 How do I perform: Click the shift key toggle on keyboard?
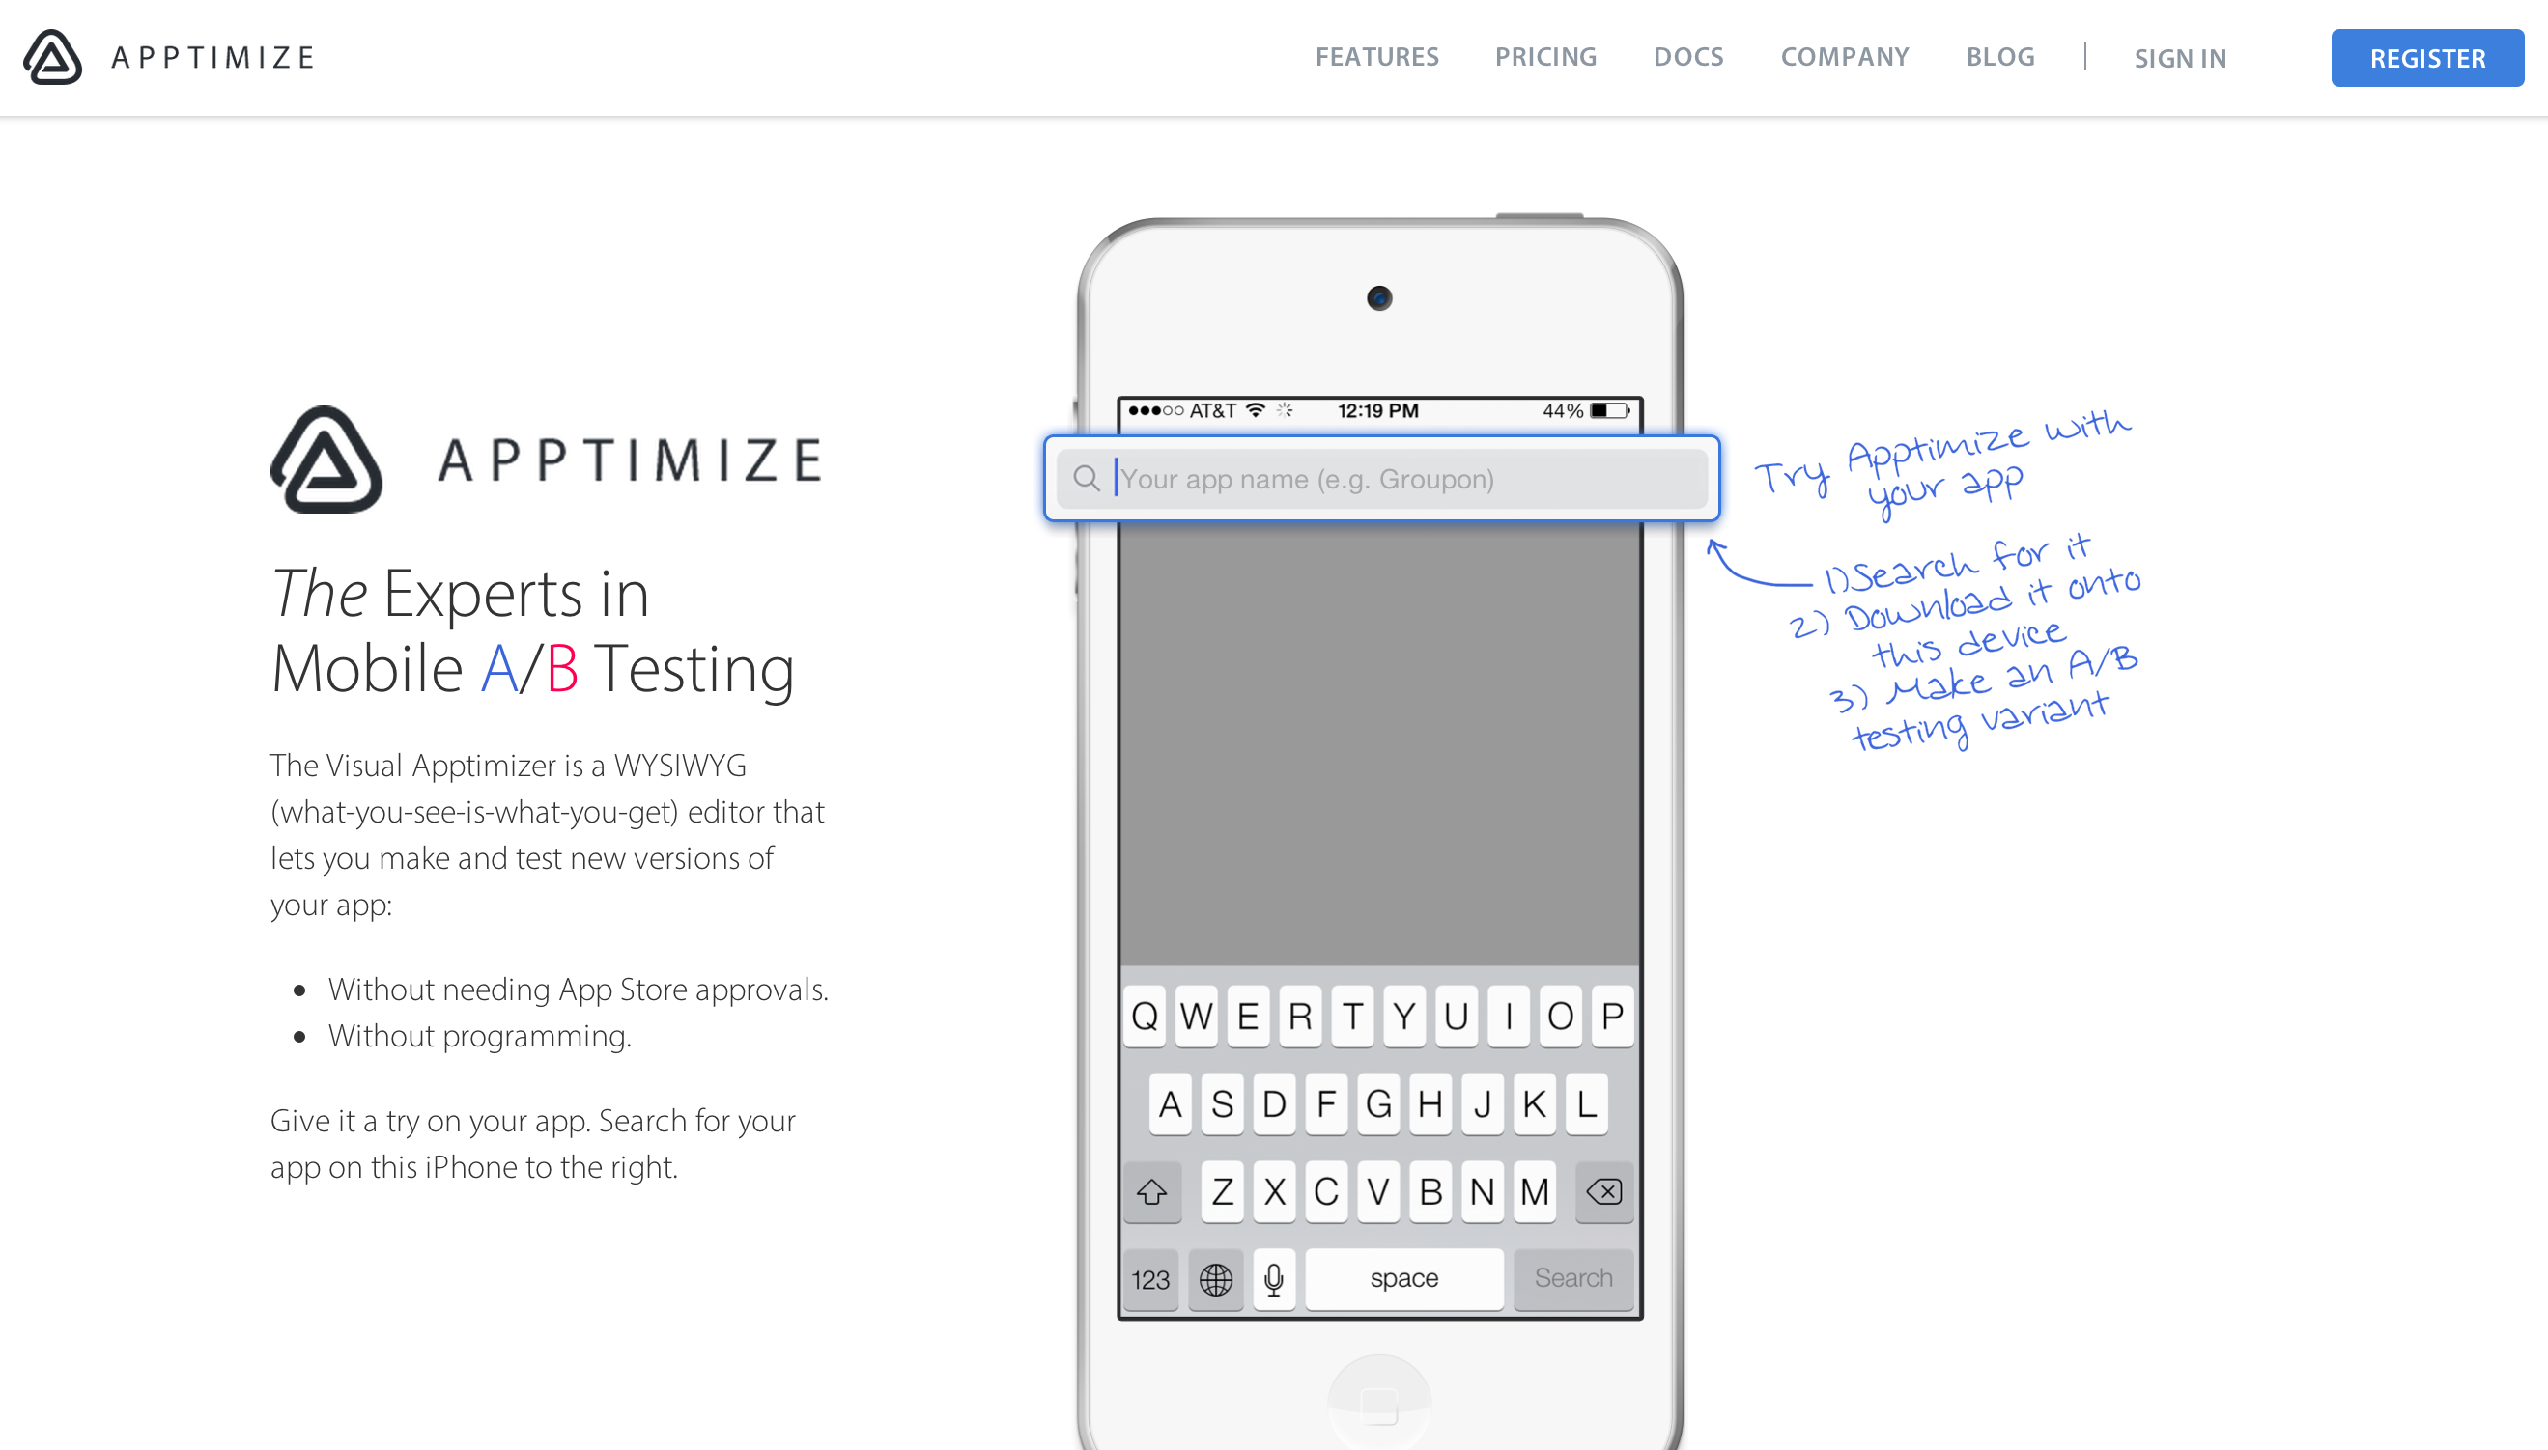1155,1191
